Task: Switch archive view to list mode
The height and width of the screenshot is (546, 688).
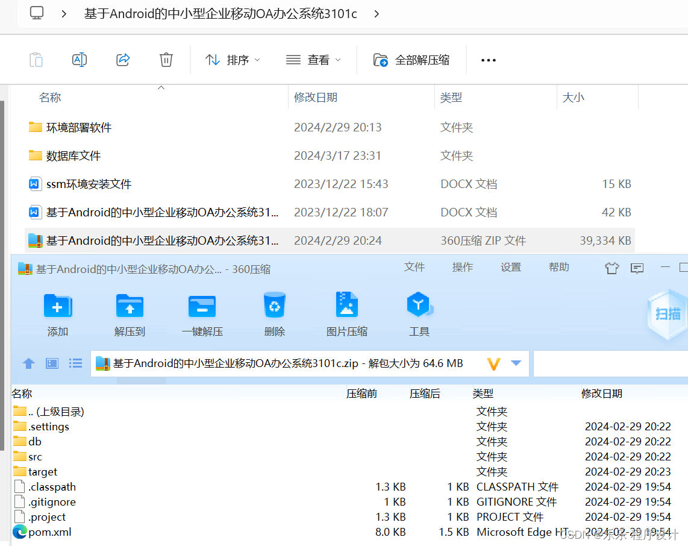Action: point(75,363)
